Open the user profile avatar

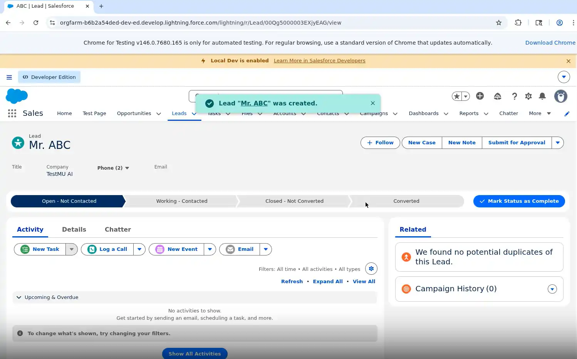(x=561, y=96)
